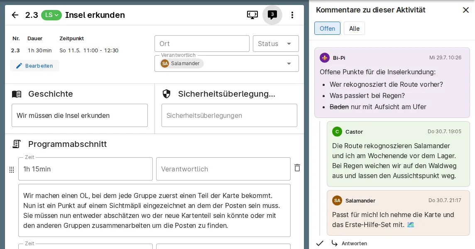Click the Castor author name
Viewport: 475px width, 249px height.
click(x=354, y=132)
